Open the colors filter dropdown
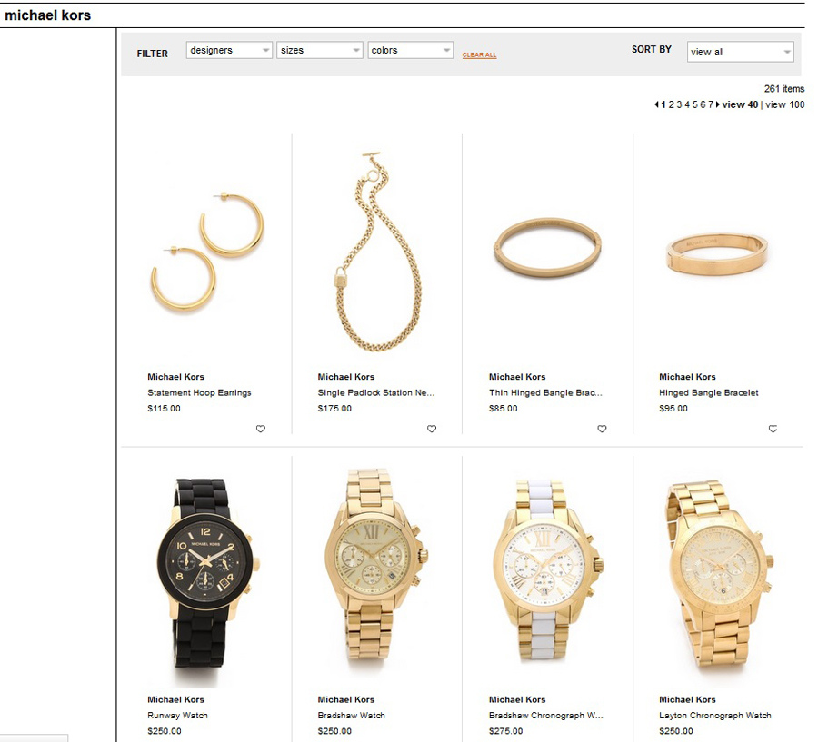This screenshot has width=818, height=742. tap(410, 50)
